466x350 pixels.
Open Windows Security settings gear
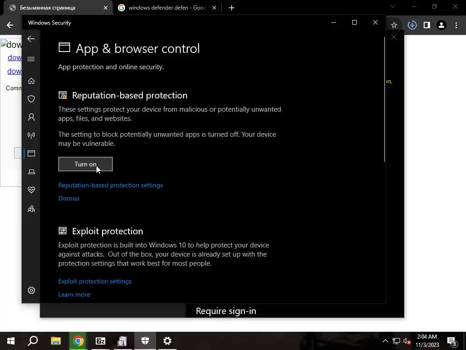(x=31, y=290)
